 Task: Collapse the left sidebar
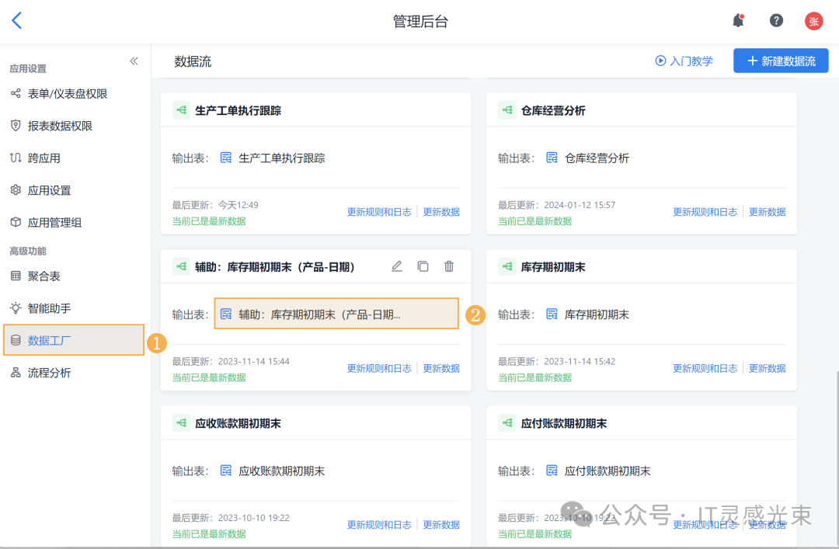[134, 61]
